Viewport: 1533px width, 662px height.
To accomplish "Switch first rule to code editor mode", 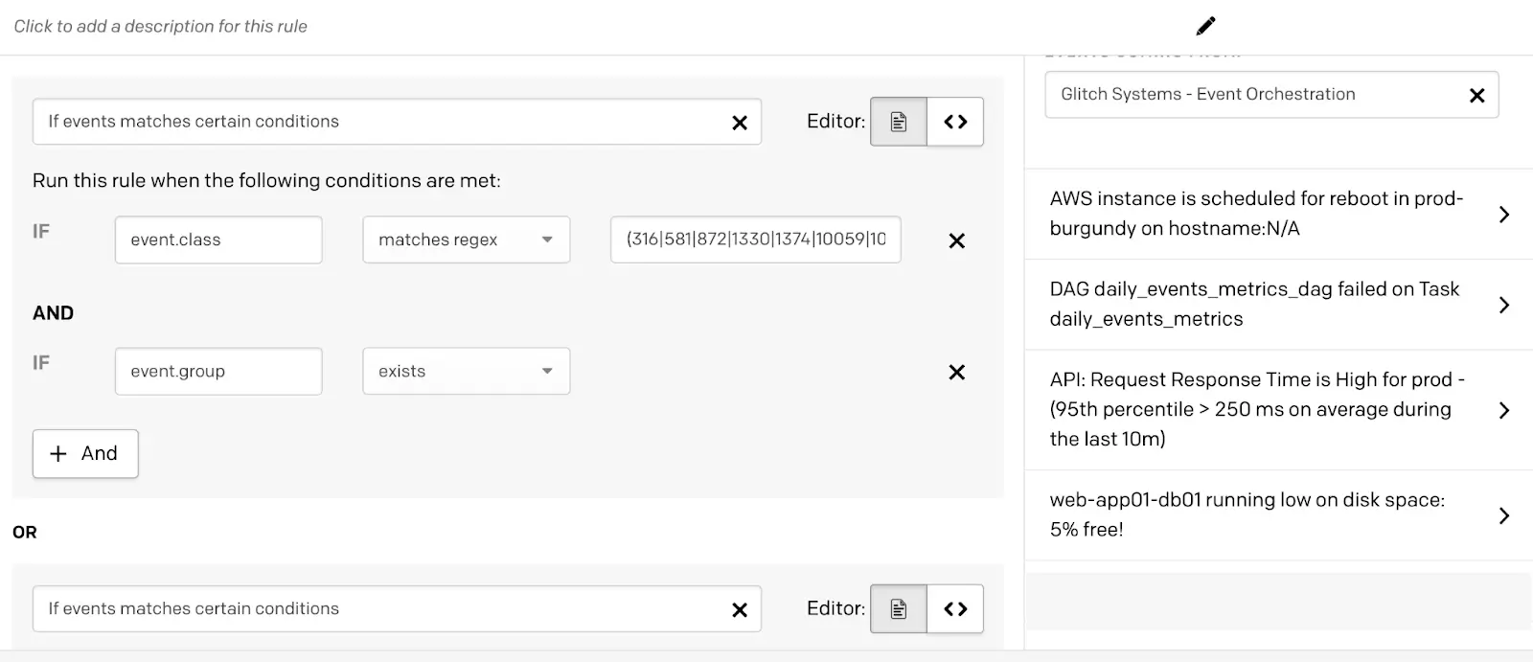I will (955, 122).
